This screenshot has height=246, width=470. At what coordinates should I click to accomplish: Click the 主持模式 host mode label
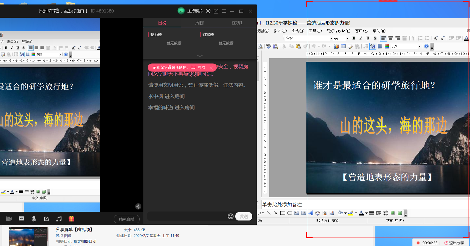[x=195, y=11]
